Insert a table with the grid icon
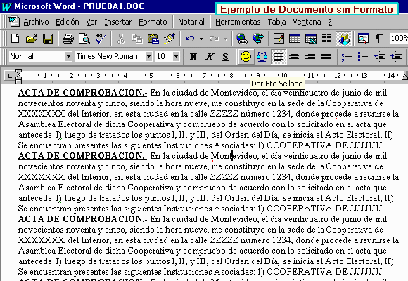This screenshot has height=281, width=408. tap(295, 39)
